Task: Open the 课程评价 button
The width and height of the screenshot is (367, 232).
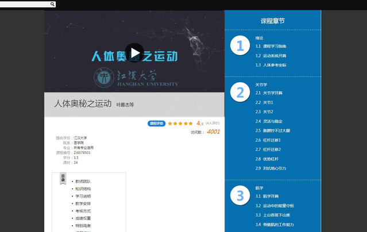Action: 157,123
